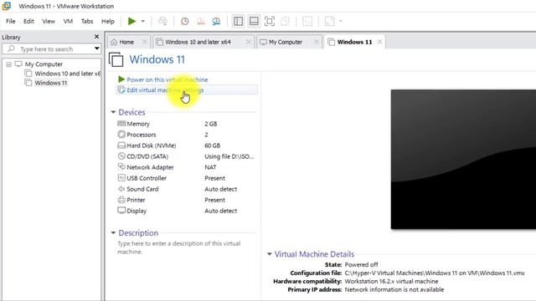536x301 pixels.
Task: Click the Hard Disk value 60 GB
Action: [x=212, y=145]
